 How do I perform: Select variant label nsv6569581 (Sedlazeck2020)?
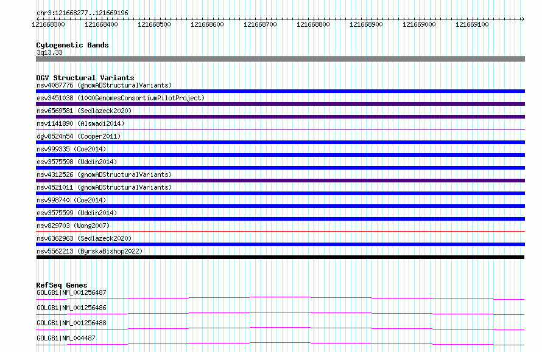tap(84, 111)
